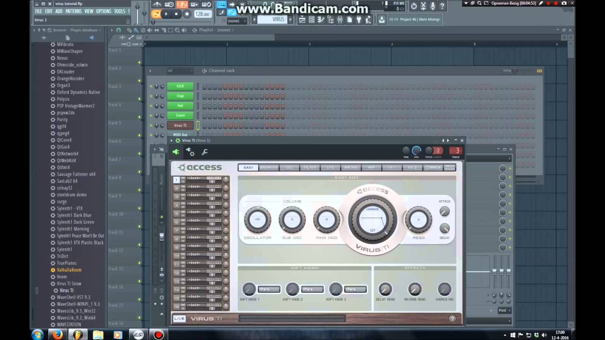Select the KICK channel button
605x340 pixels.
click(x=180, y=86)
